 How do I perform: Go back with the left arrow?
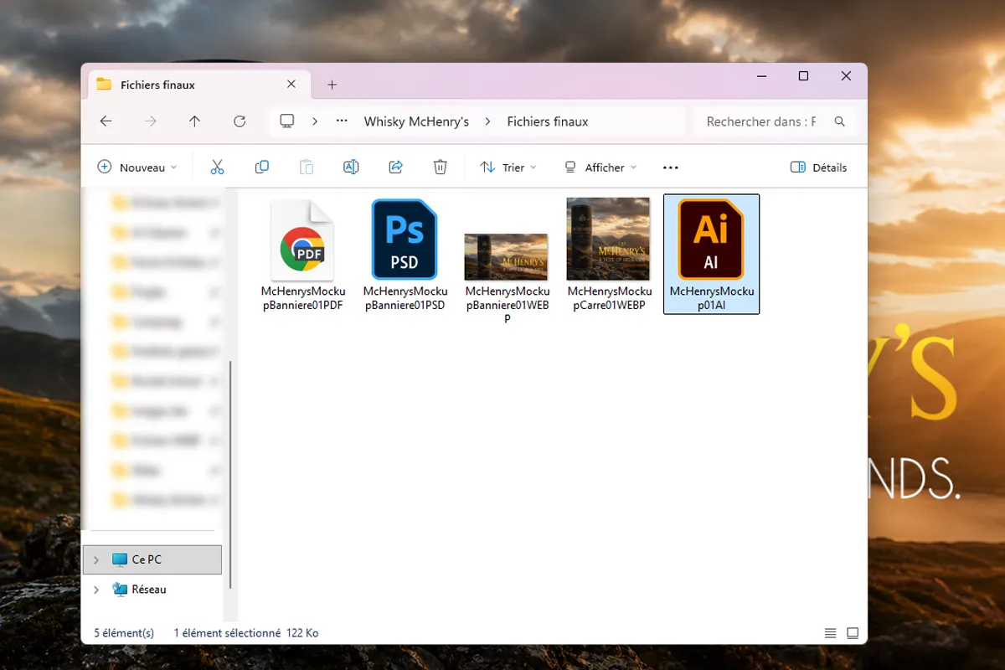(106, 121)
